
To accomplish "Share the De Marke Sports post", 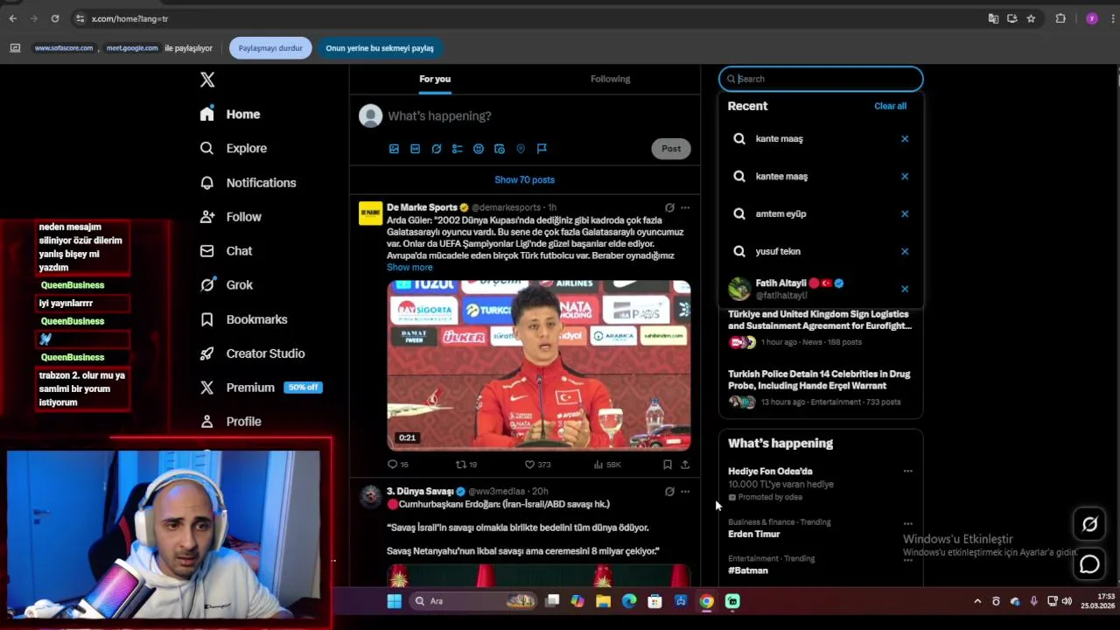I will click(685, 465).
